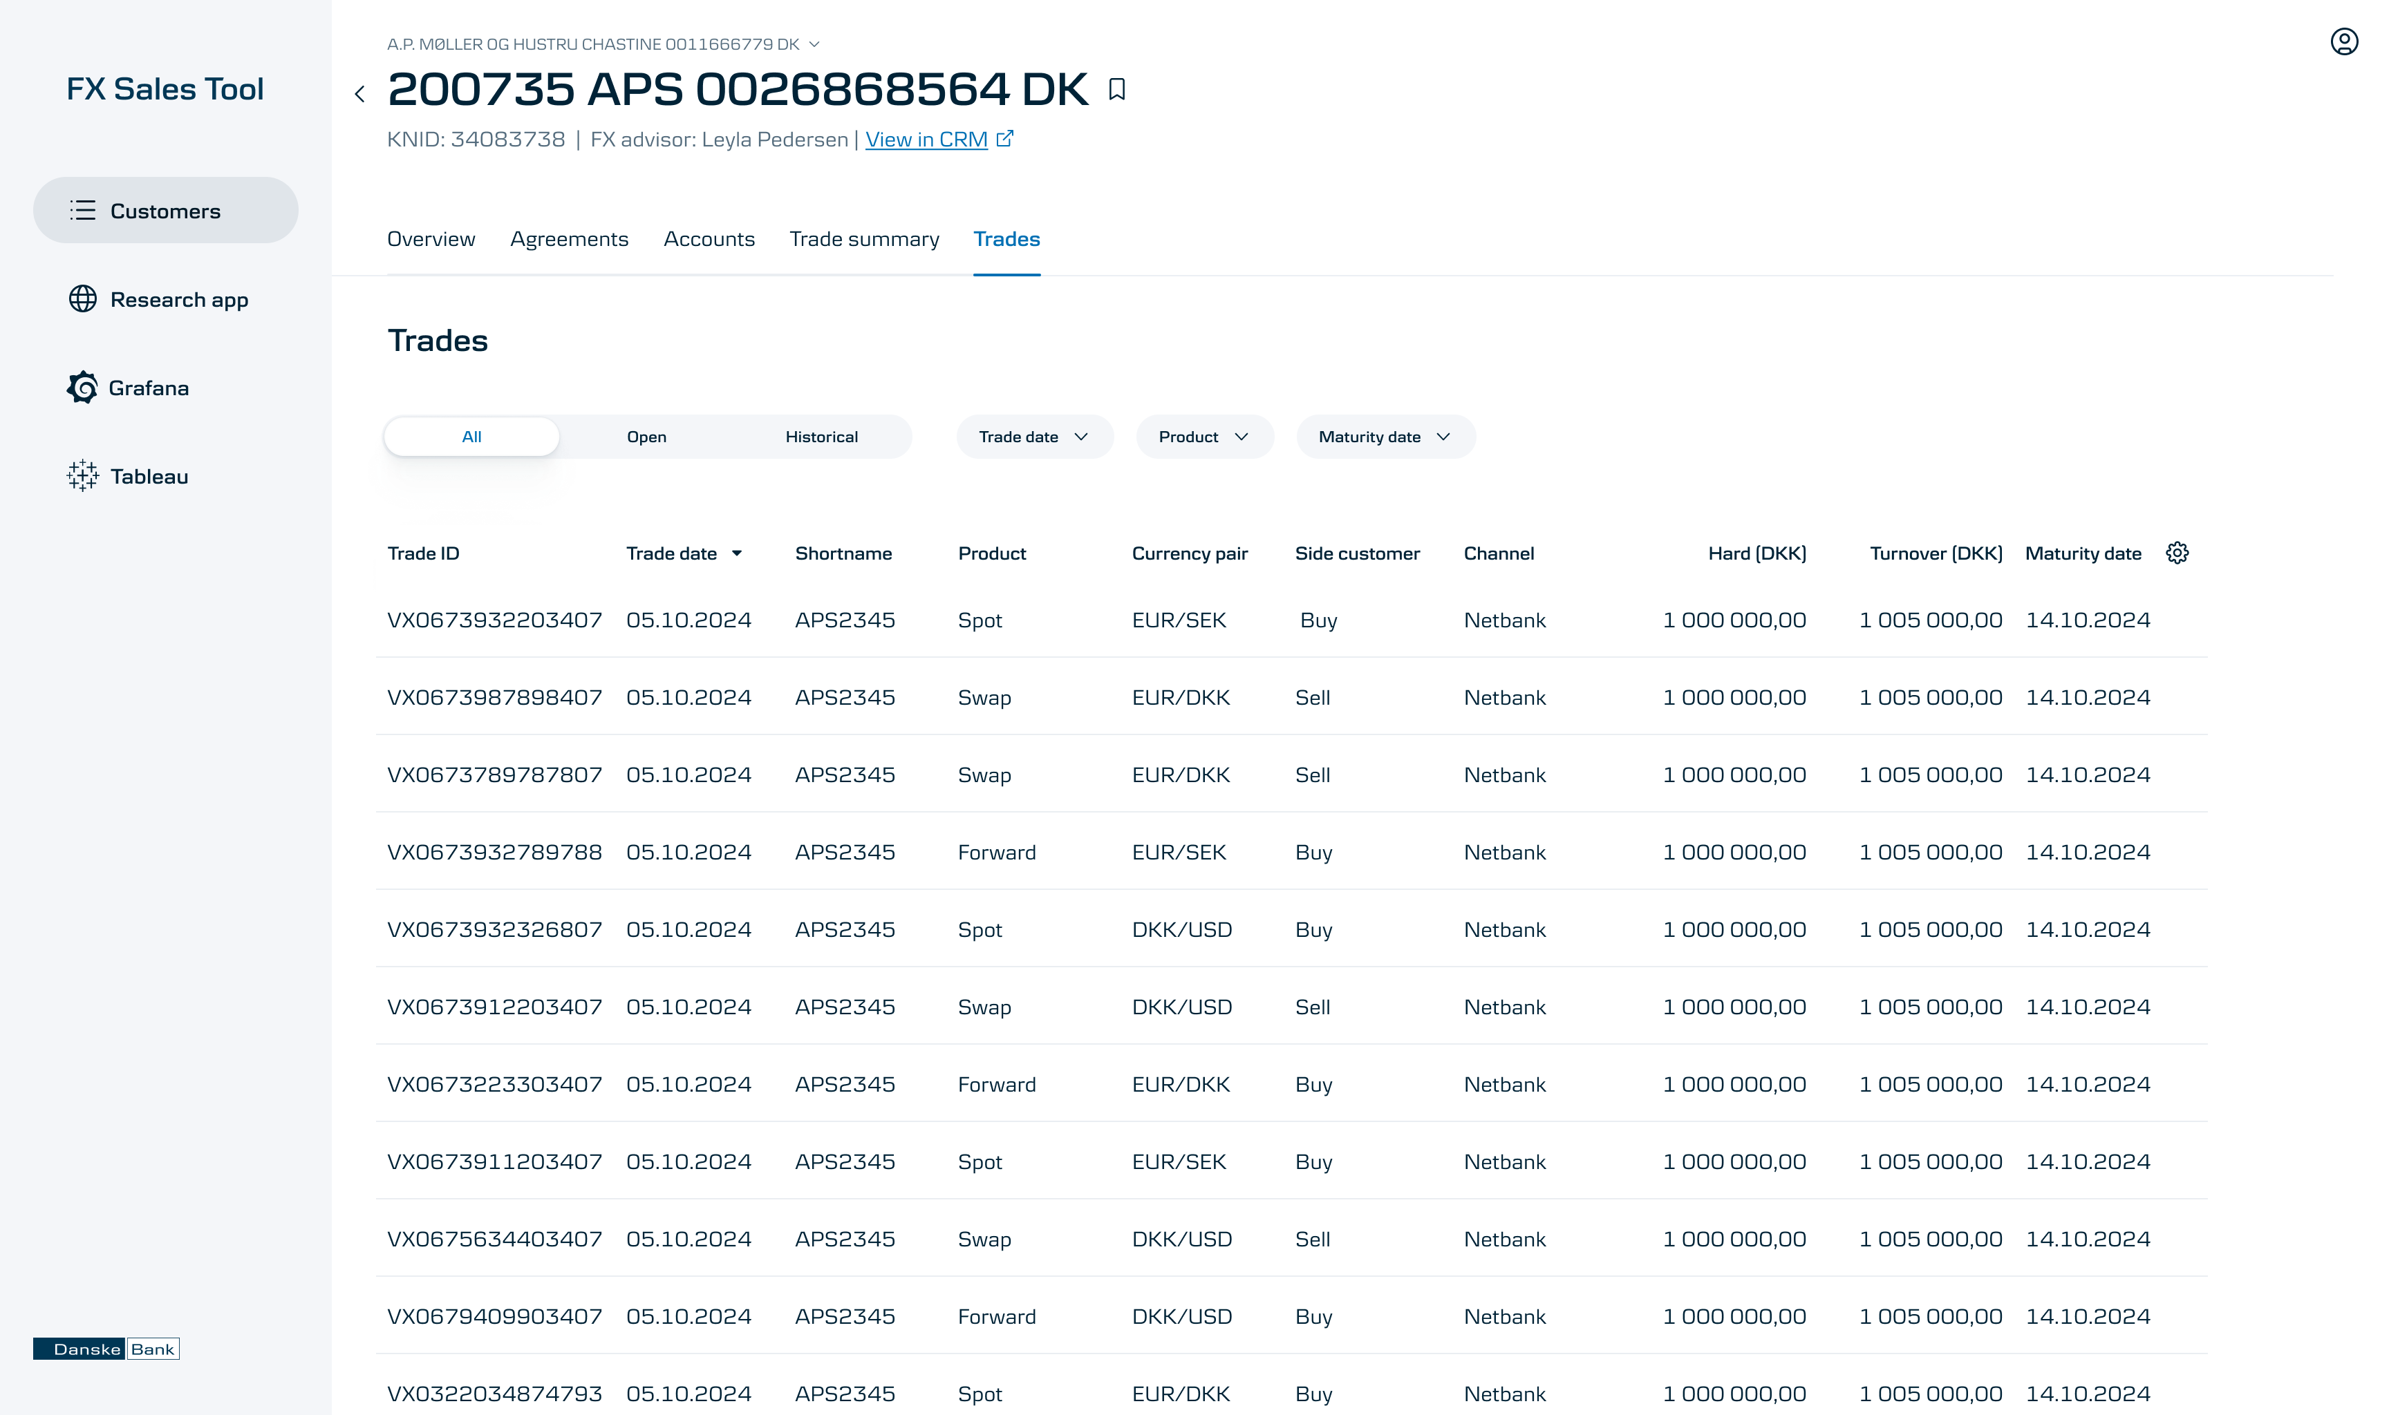
Task: Expand the A.P. Møller parent customer dropdown
Action: [x=814, y=45]
